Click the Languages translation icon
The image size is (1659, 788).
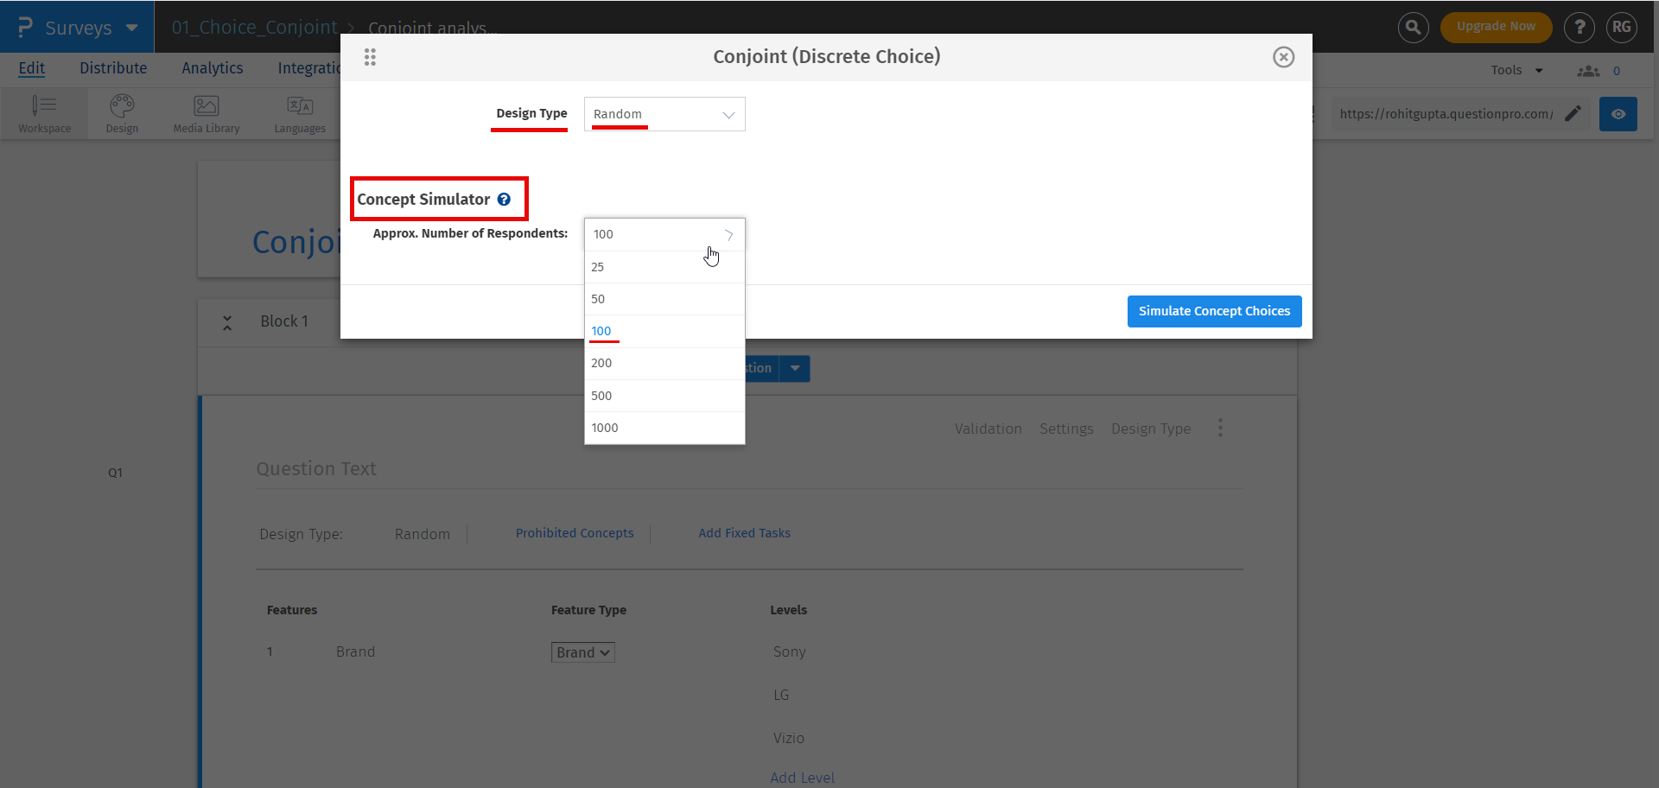[300, 114]
